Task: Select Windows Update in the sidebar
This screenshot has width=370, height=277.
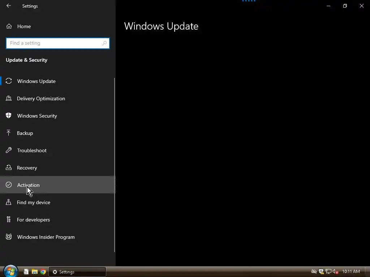Action: coord(57,81)
